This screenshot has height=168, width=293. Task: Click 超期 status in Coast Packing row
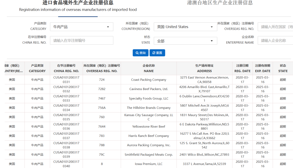(283, 80)
